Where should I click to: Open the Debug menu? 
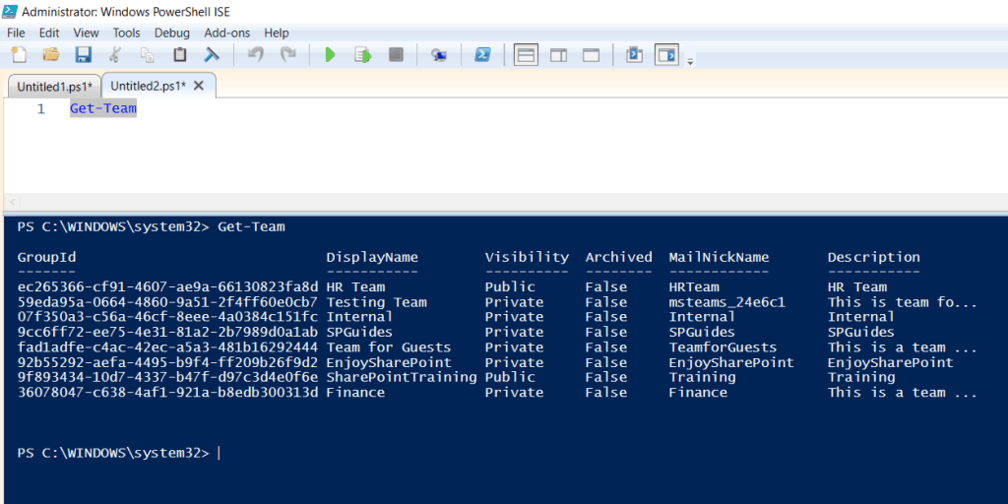pyautogui.click(x=171, y=32)
